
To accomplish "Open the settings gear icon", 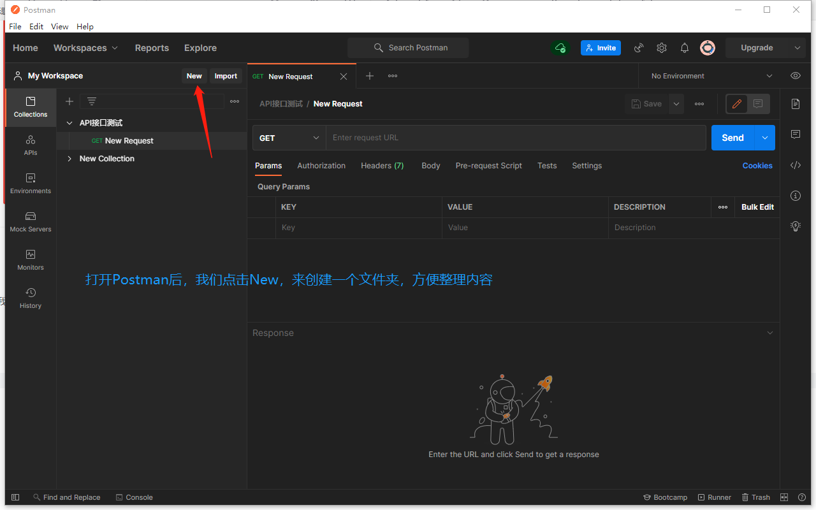I will [662, 48].
